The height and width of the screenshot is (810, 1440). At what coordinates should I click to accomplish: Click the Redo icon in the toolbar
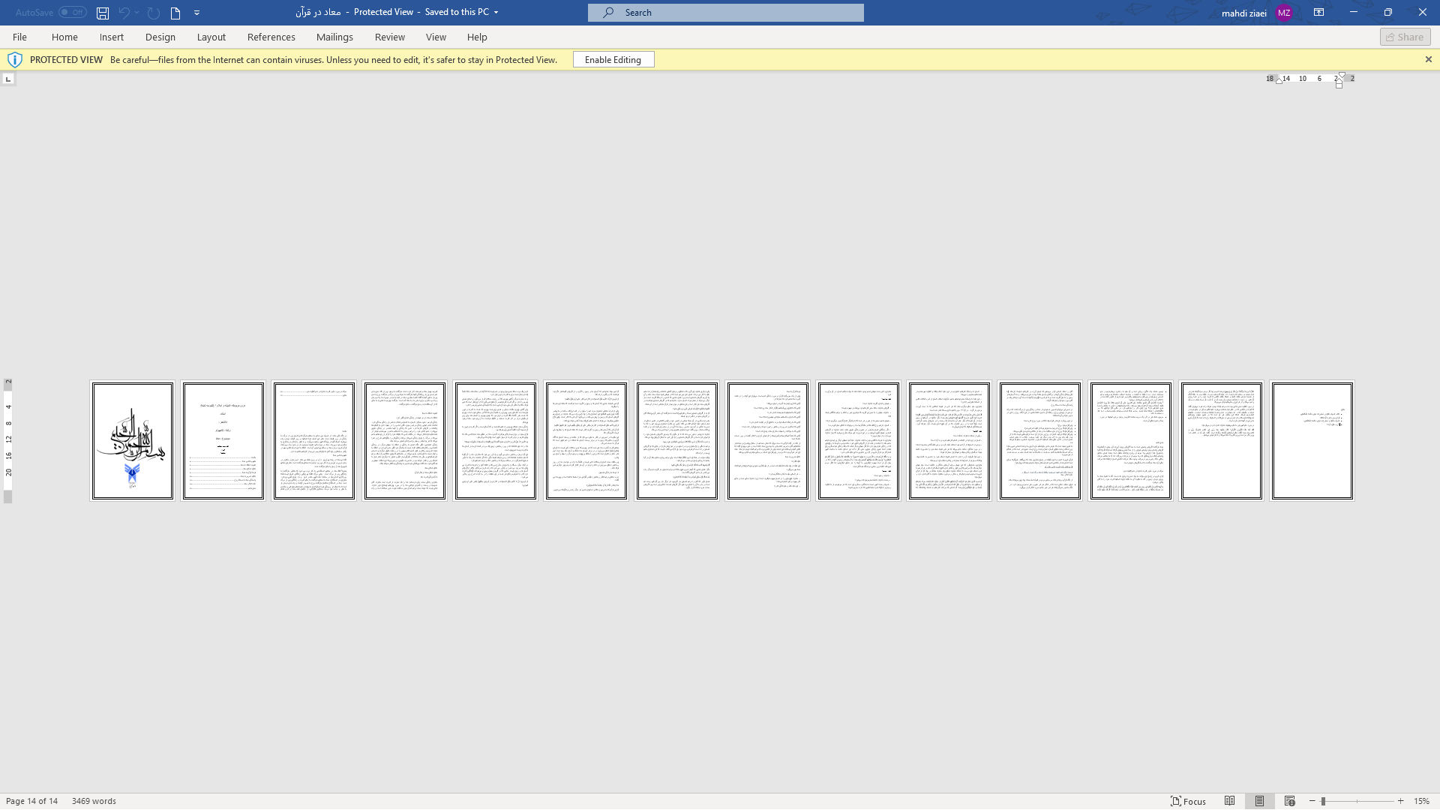pyautogui.click(x=153, y=12)
